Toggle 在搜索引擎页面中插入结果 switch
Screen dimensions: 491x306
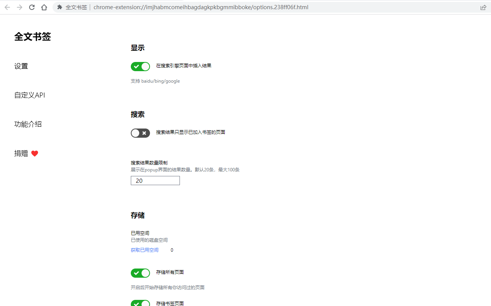click(x=140, y=67)
